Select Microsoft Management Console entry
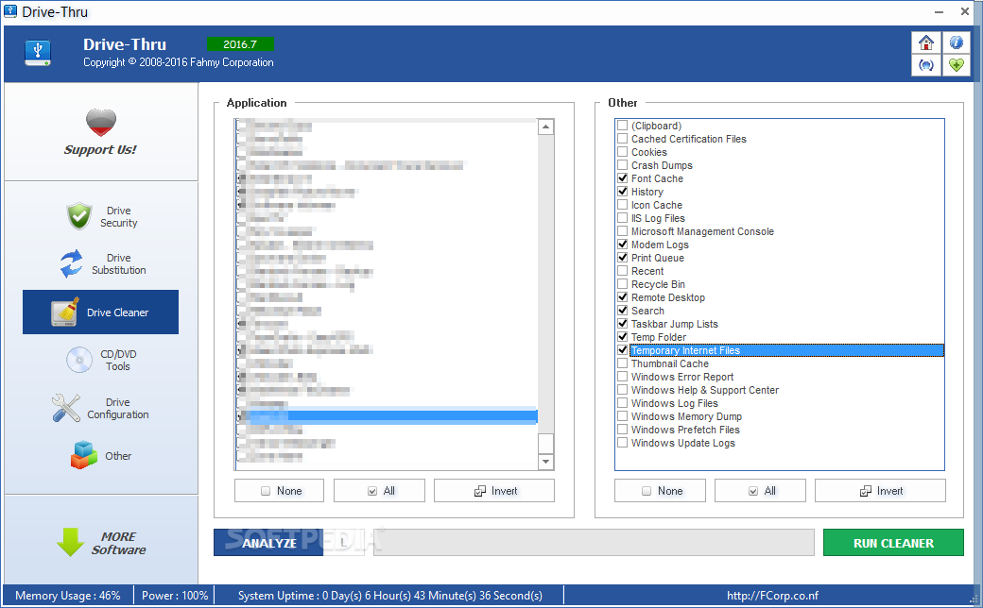 click(702, 231)
